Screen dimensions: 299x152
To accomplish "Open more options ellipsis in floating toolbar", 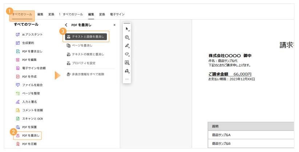I will [127, 79].
